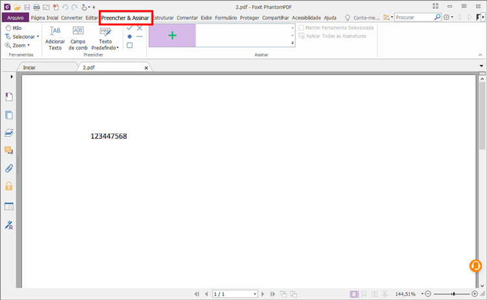
Task: Select the Mão hand tool
Action: (14, 28)
